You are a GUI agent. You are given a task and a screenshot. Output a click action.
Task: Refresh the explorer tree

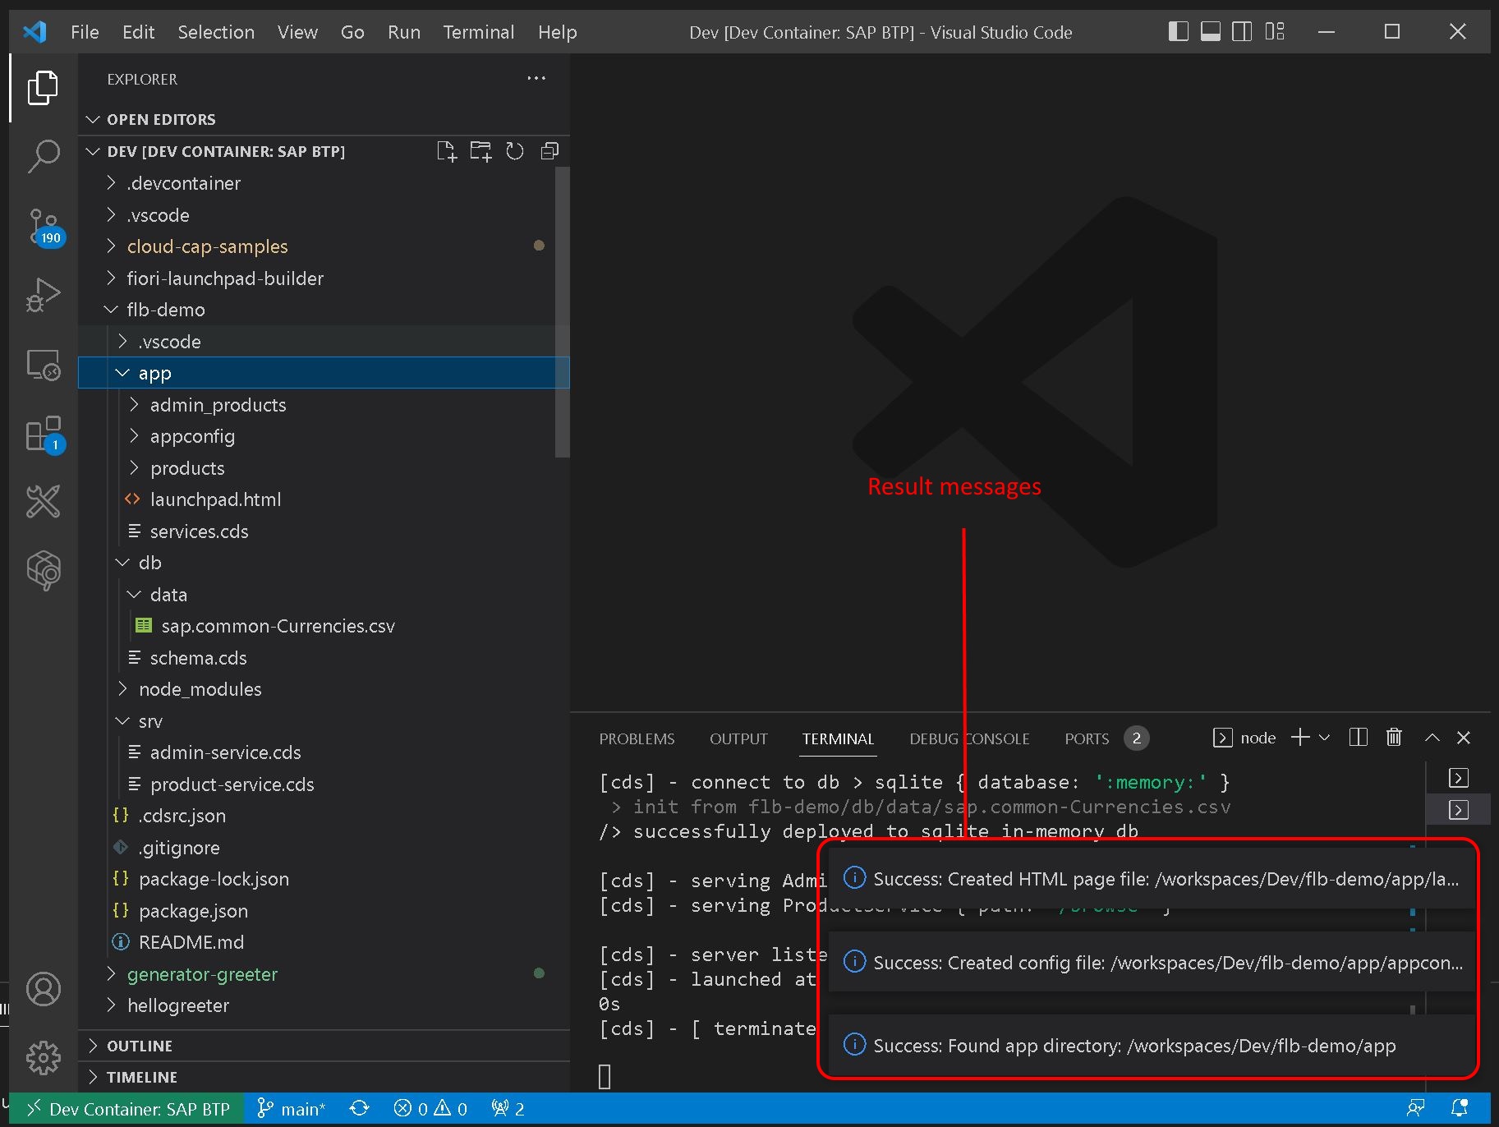click(x=515, y=151)
